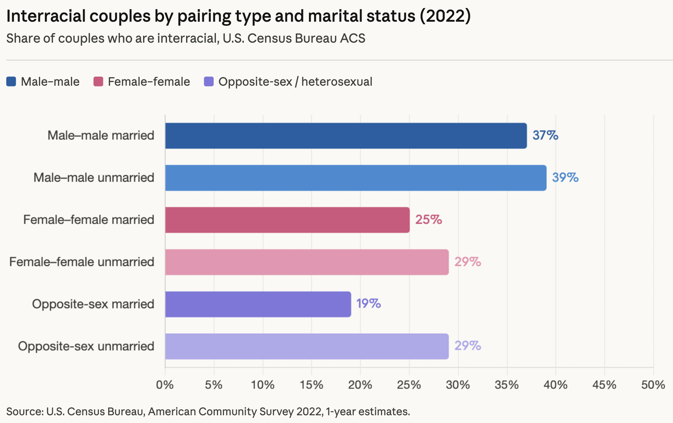673x423 pixels.
Task: Click the 25% value label
Action: pos(428,220)
